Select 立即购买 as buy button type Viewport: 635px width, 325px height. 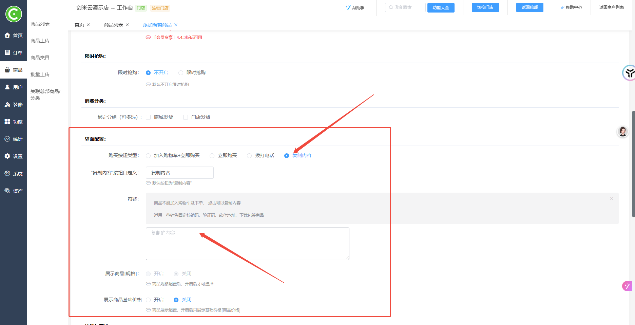click(212, 156)
